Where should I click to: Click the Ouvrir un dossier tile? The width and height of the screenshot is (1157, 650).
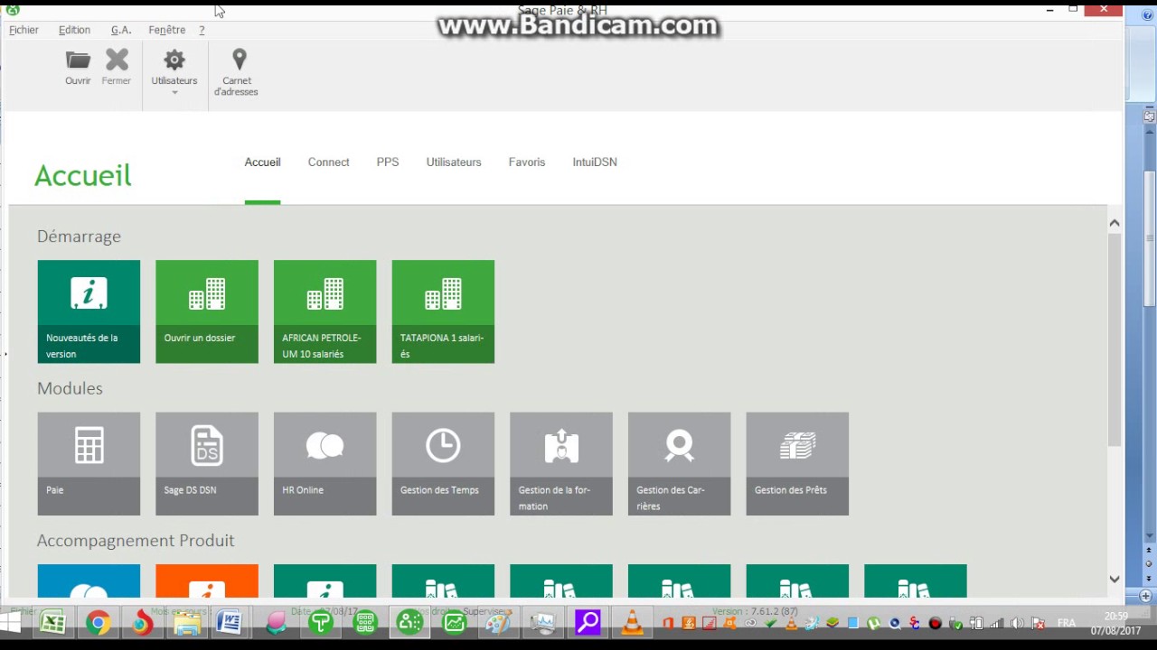point(207,311)
